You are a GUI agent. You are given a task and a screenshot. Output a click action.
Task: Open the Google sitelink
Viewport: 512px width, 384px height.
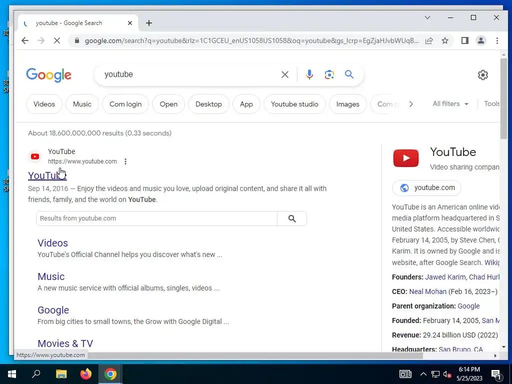pos(53,310)
